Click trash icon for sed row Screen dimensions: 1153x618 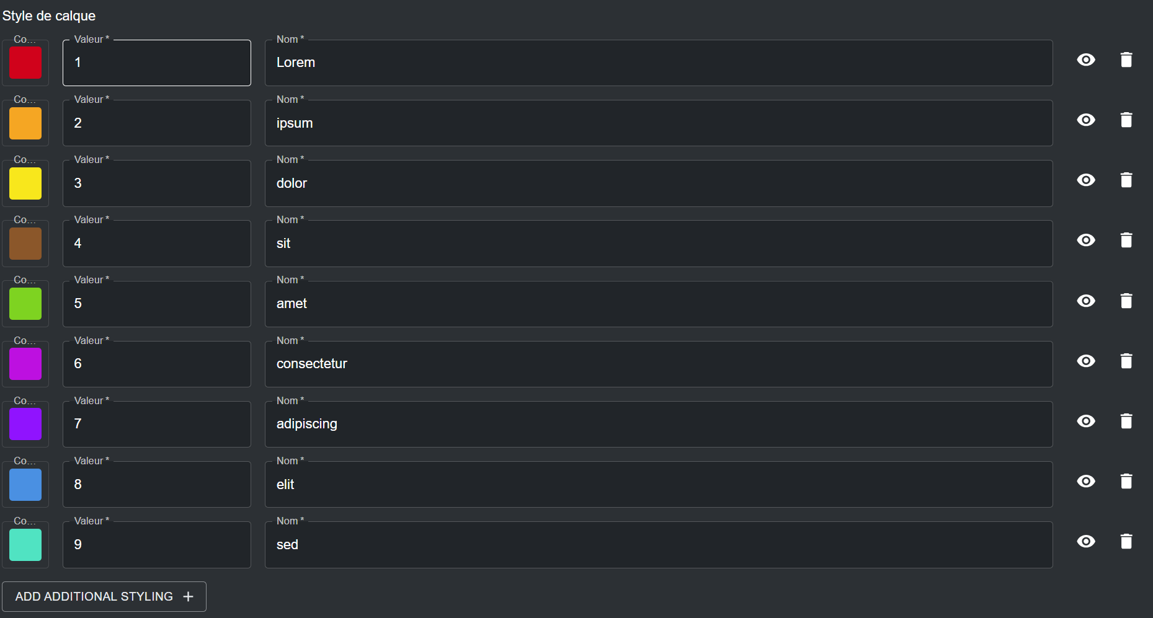point(1126,542)
